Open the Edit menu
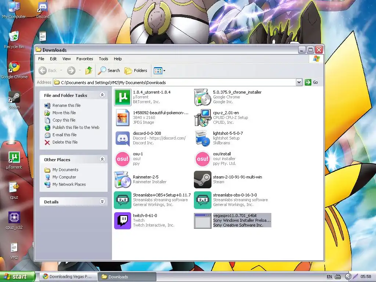 click(53, 59)
